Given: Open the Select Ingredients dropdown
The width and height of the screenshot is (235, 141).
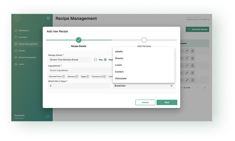Looking at the screenshot, I should pos(79,70).
